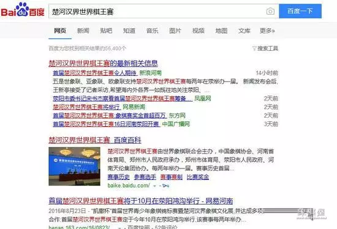Expand the 更多» menu

[267, 31]
